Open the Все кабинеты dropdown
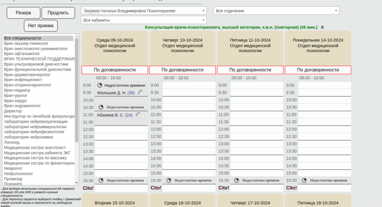This screenshot has width=382, height=207. pyautogui.click(x=144, y=20)
